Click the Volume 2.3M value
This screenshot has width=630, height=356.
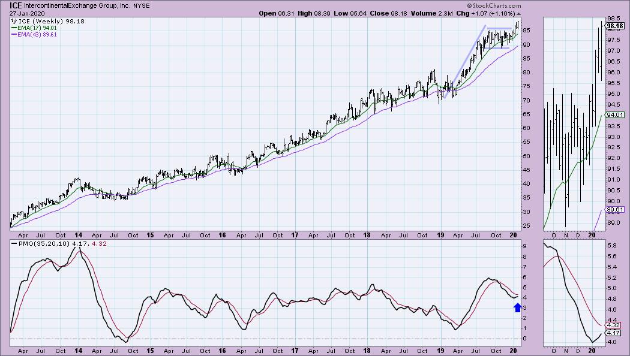pyautogui.click(x=431, y=13)
